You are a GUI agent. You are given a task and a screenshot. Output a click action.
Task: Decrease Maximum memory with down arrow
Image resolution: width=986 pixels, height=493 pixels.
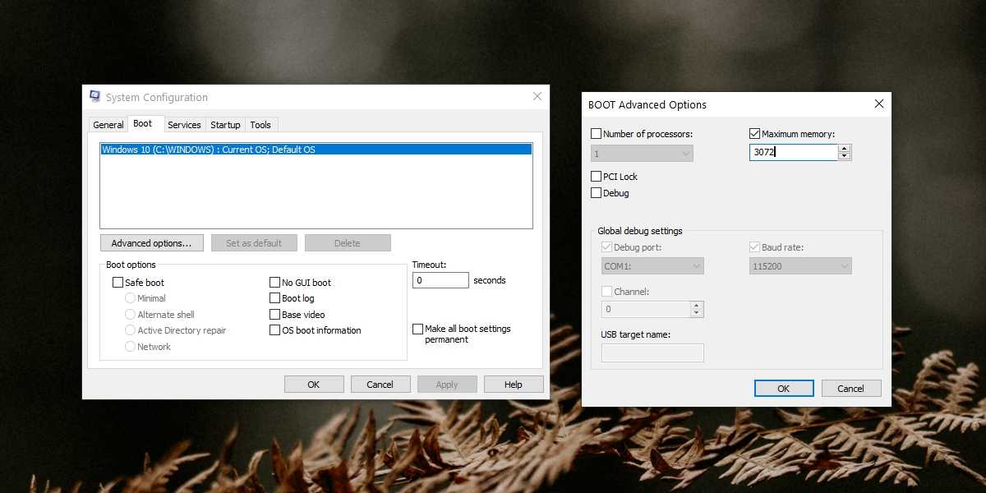[845, 156]
